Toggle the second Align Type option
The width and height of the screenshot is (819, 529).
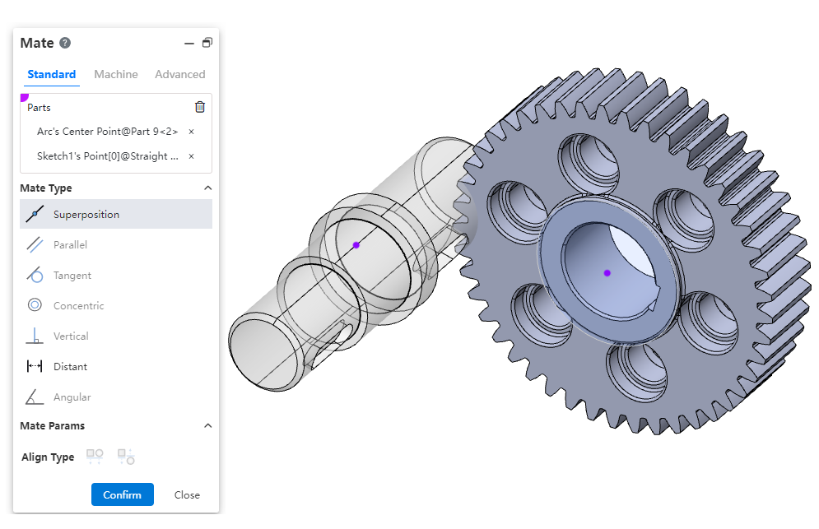point(126,457)
